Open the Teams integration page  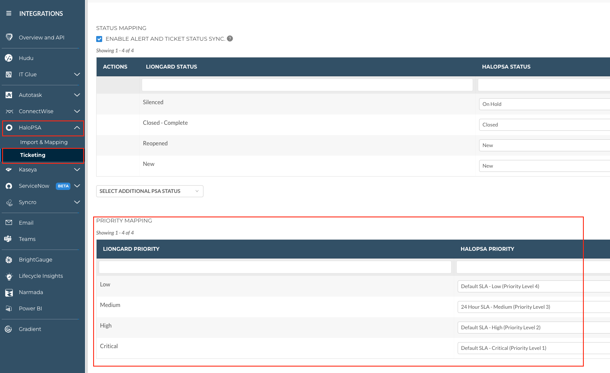[27, 239]
